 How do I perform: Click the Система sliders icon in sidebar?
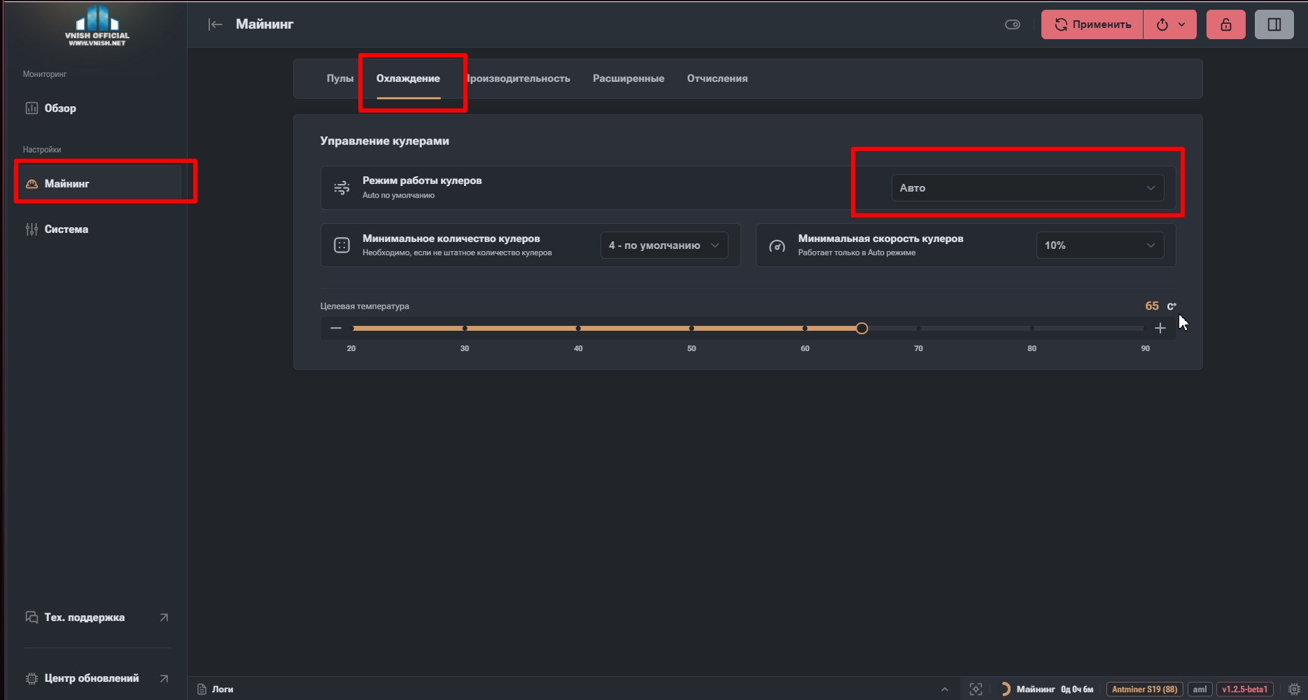31,229
